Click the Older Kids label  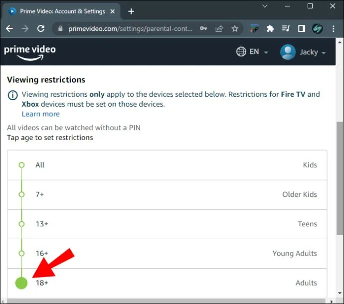click(300, 194)
